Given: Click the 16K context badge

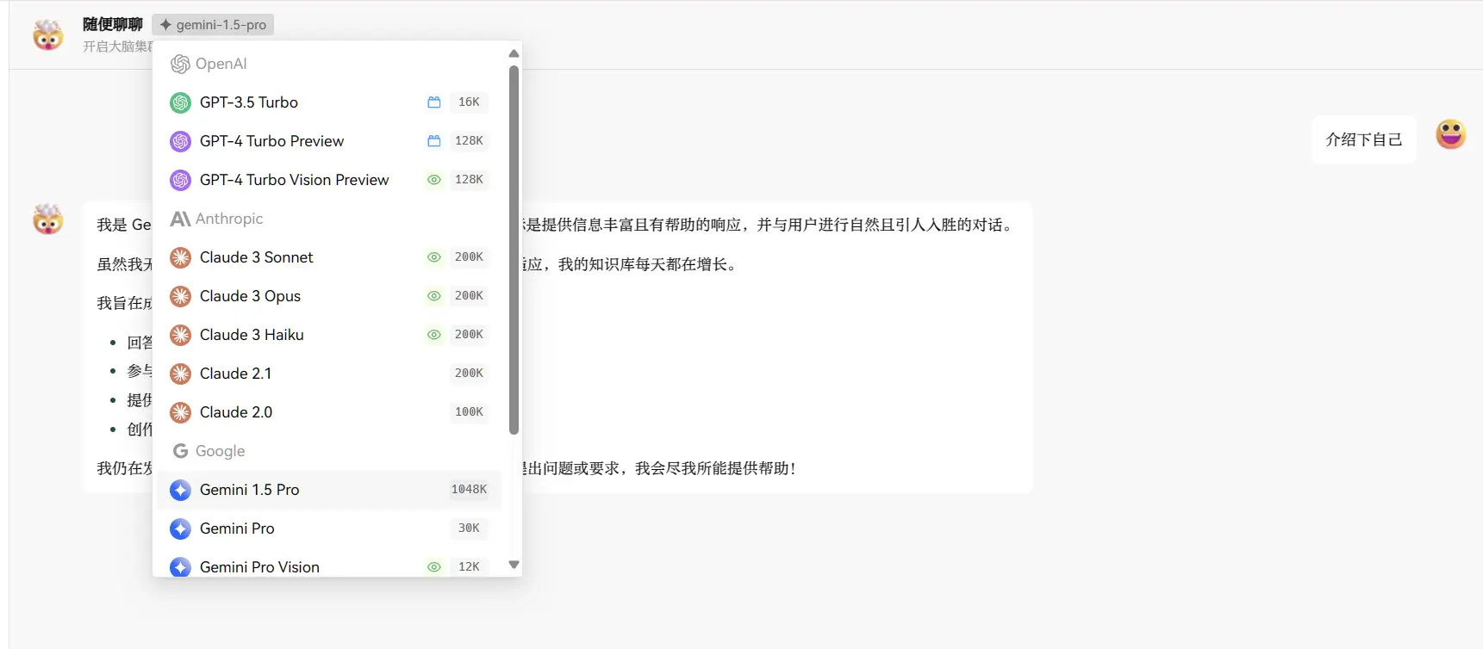Looking at the screenshot, I should [469, 102].
